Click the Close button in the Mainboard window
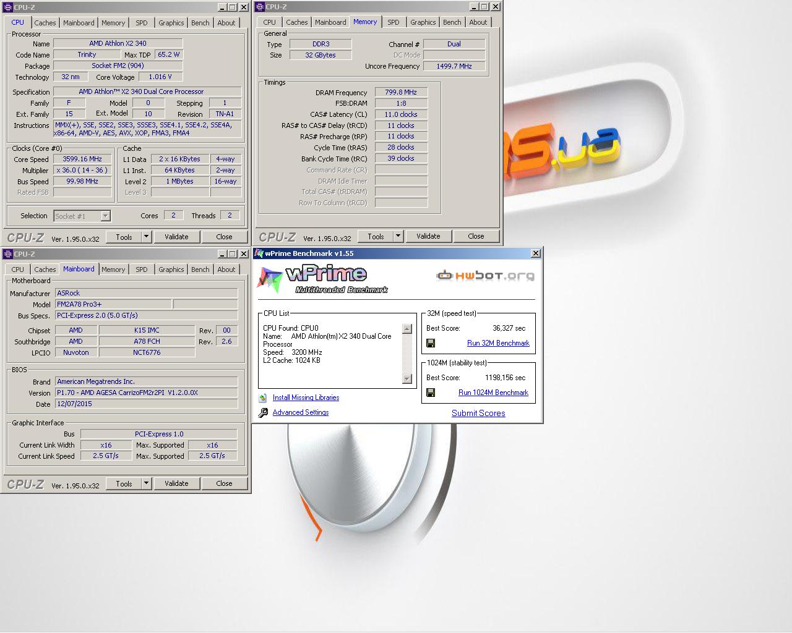Screen dimensions: 792x633 224,483
